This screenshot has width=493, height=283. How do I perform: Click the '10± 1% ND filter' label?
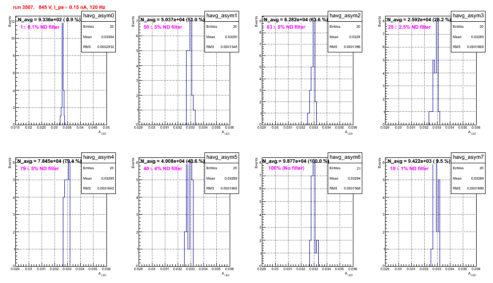coord(409,169)
